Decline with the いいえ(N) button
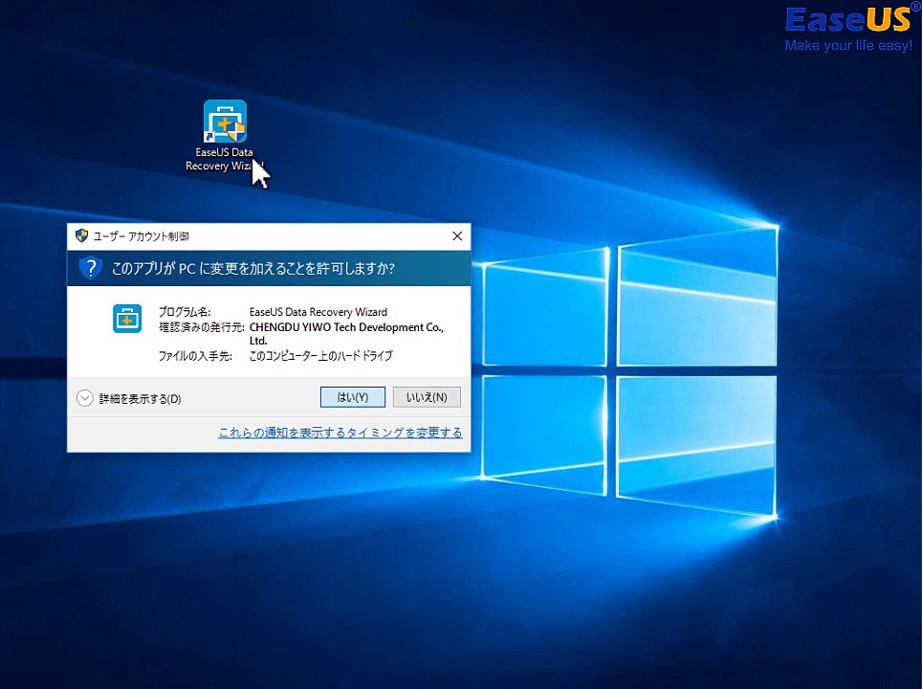The height and width of the screenshot is (689, 922). click(x=427, y=397)
